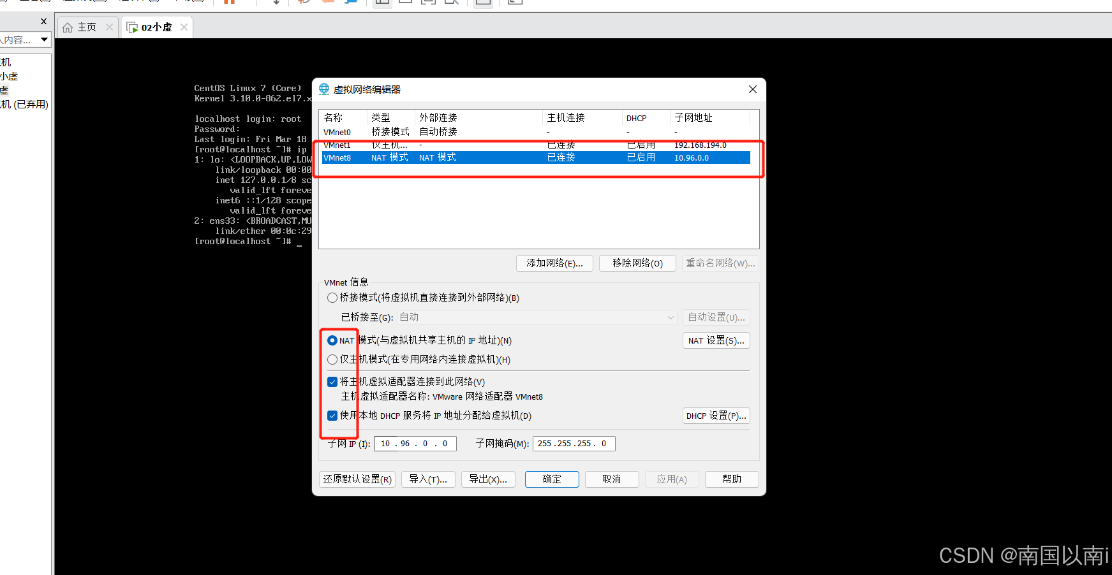The width and height of the screenshot is (1112, 575).
Task: Close the 虚拟网络编辑器 dialog
Action: 753,89
